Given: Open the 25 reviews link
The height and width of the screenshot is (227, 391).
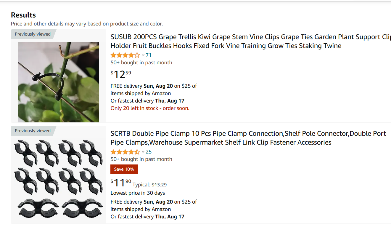Looking at the screenshot, I should pos(149,152).
